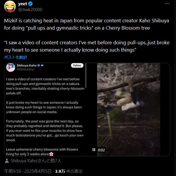Click the 0:02 video time indicator
176x176 pixels.
pyautogui.click(x=101, y=150)
